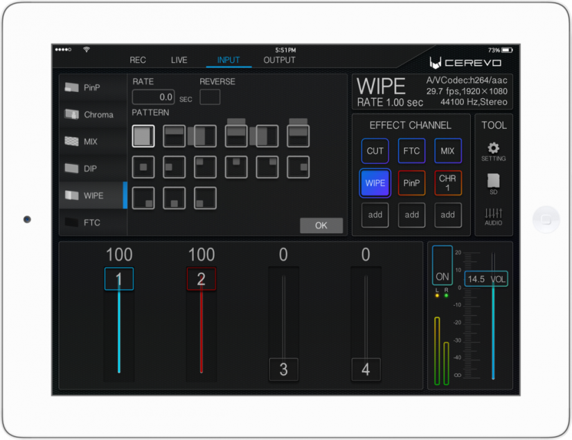Screen dimensions: 572x440
Task: Open the SETTING gear tool
Action: pos(493,152)
